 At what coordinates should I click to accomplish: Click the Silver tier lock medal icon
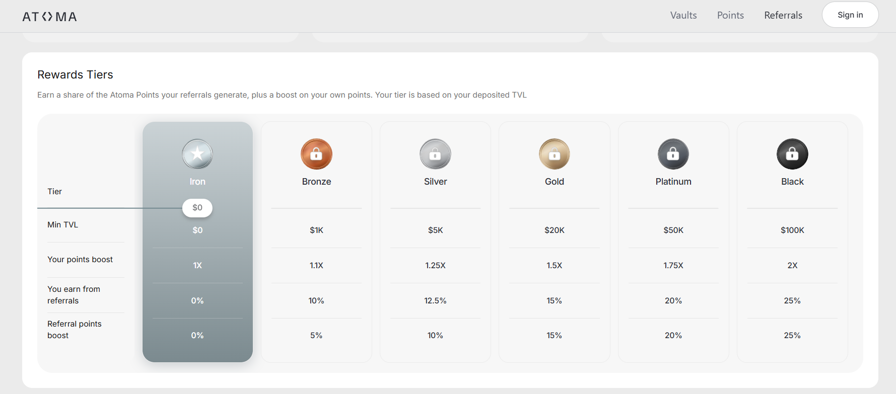point(435,154)
